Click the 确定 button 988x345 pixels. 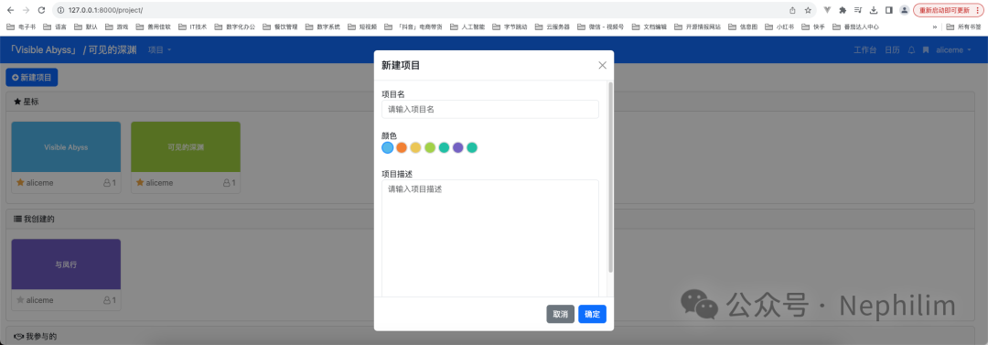pyautogui.click(x=592, y=314)
